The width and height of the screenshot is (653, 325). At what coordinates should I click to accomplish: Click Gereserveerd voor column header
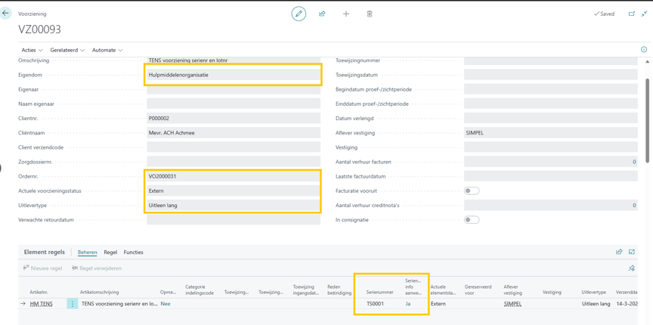point(478,289)
